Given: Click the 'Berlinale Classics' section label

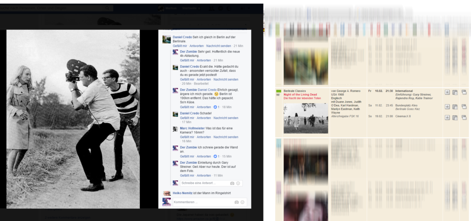Looking at the screenshot, I should [294, 91].
